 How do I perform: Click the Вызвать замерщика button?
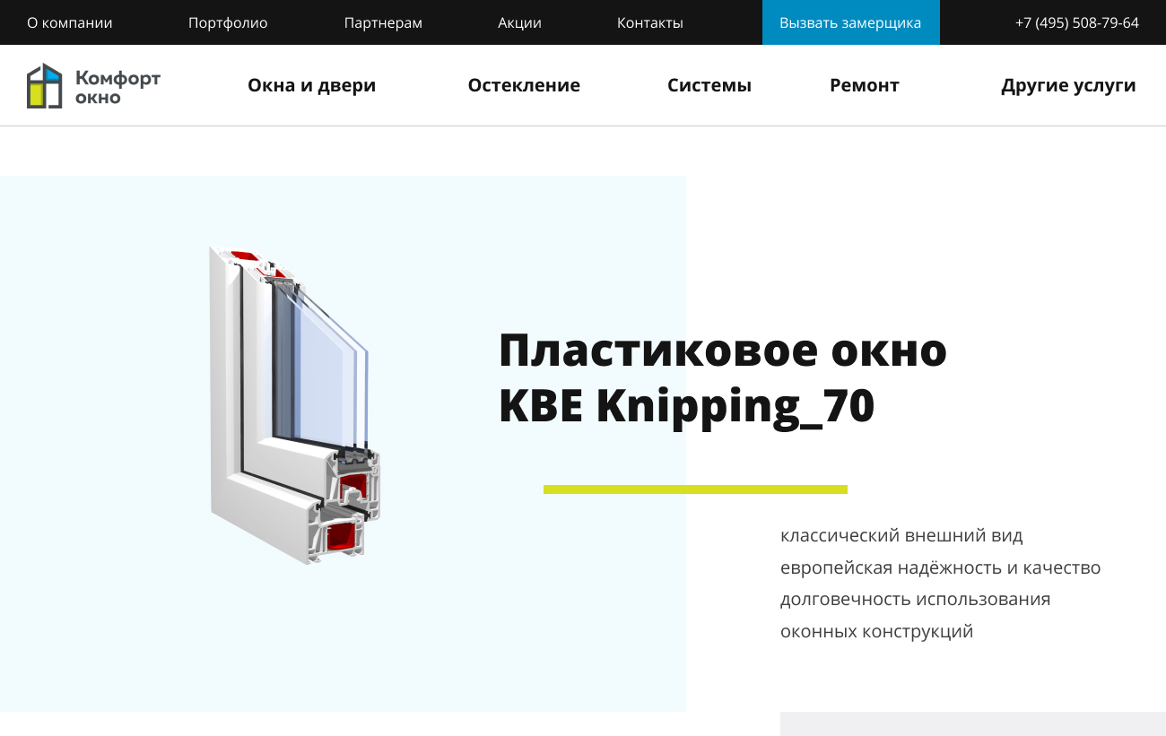[x=851, y=22]
